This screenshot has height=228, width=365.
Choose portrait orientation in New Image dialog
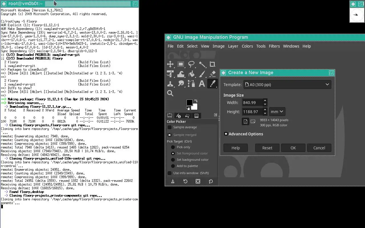246,121
